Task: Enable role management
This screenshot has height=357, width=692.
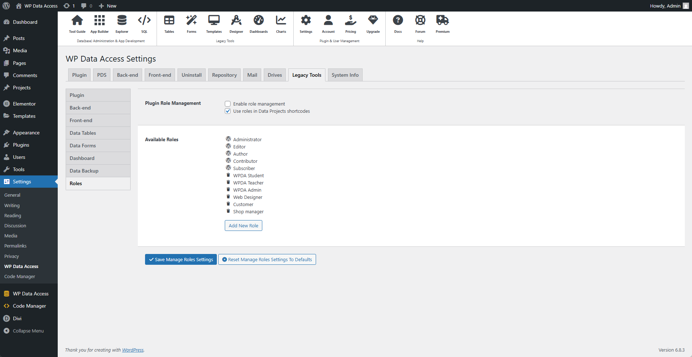Action: coord(228,104)
